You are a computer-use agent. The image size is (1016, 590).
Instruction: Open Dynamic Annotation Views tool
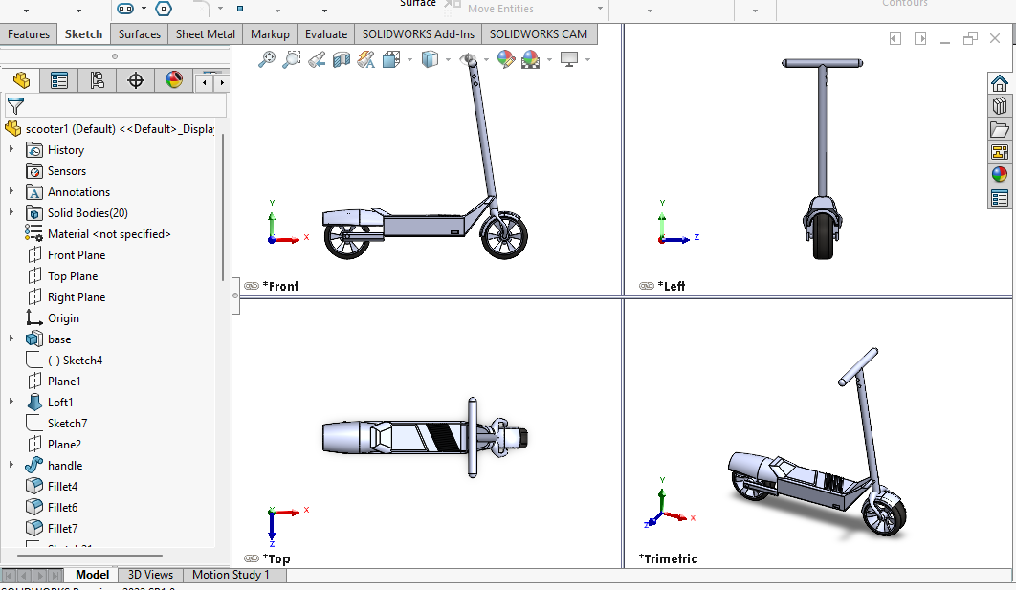[x=366, y=59]
